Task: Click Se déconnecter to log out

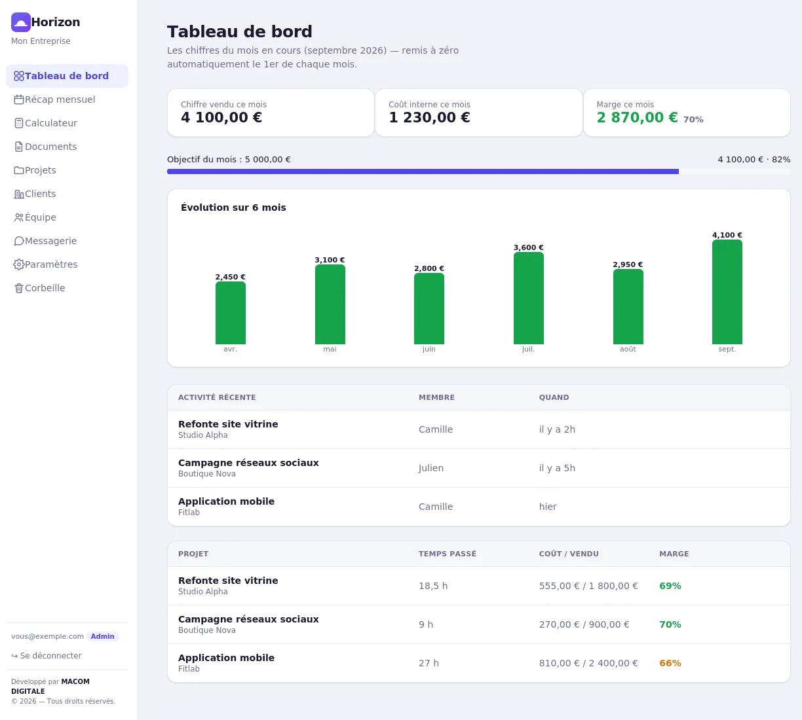Action: (47, 656)
